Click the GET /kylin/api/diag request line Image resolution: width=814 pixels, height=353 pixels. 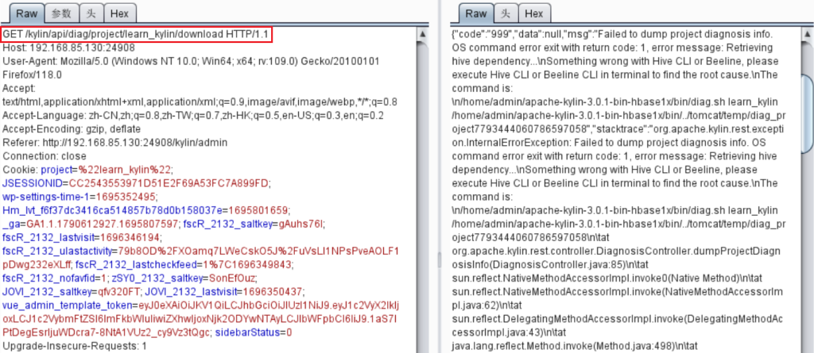pos(137,34)
